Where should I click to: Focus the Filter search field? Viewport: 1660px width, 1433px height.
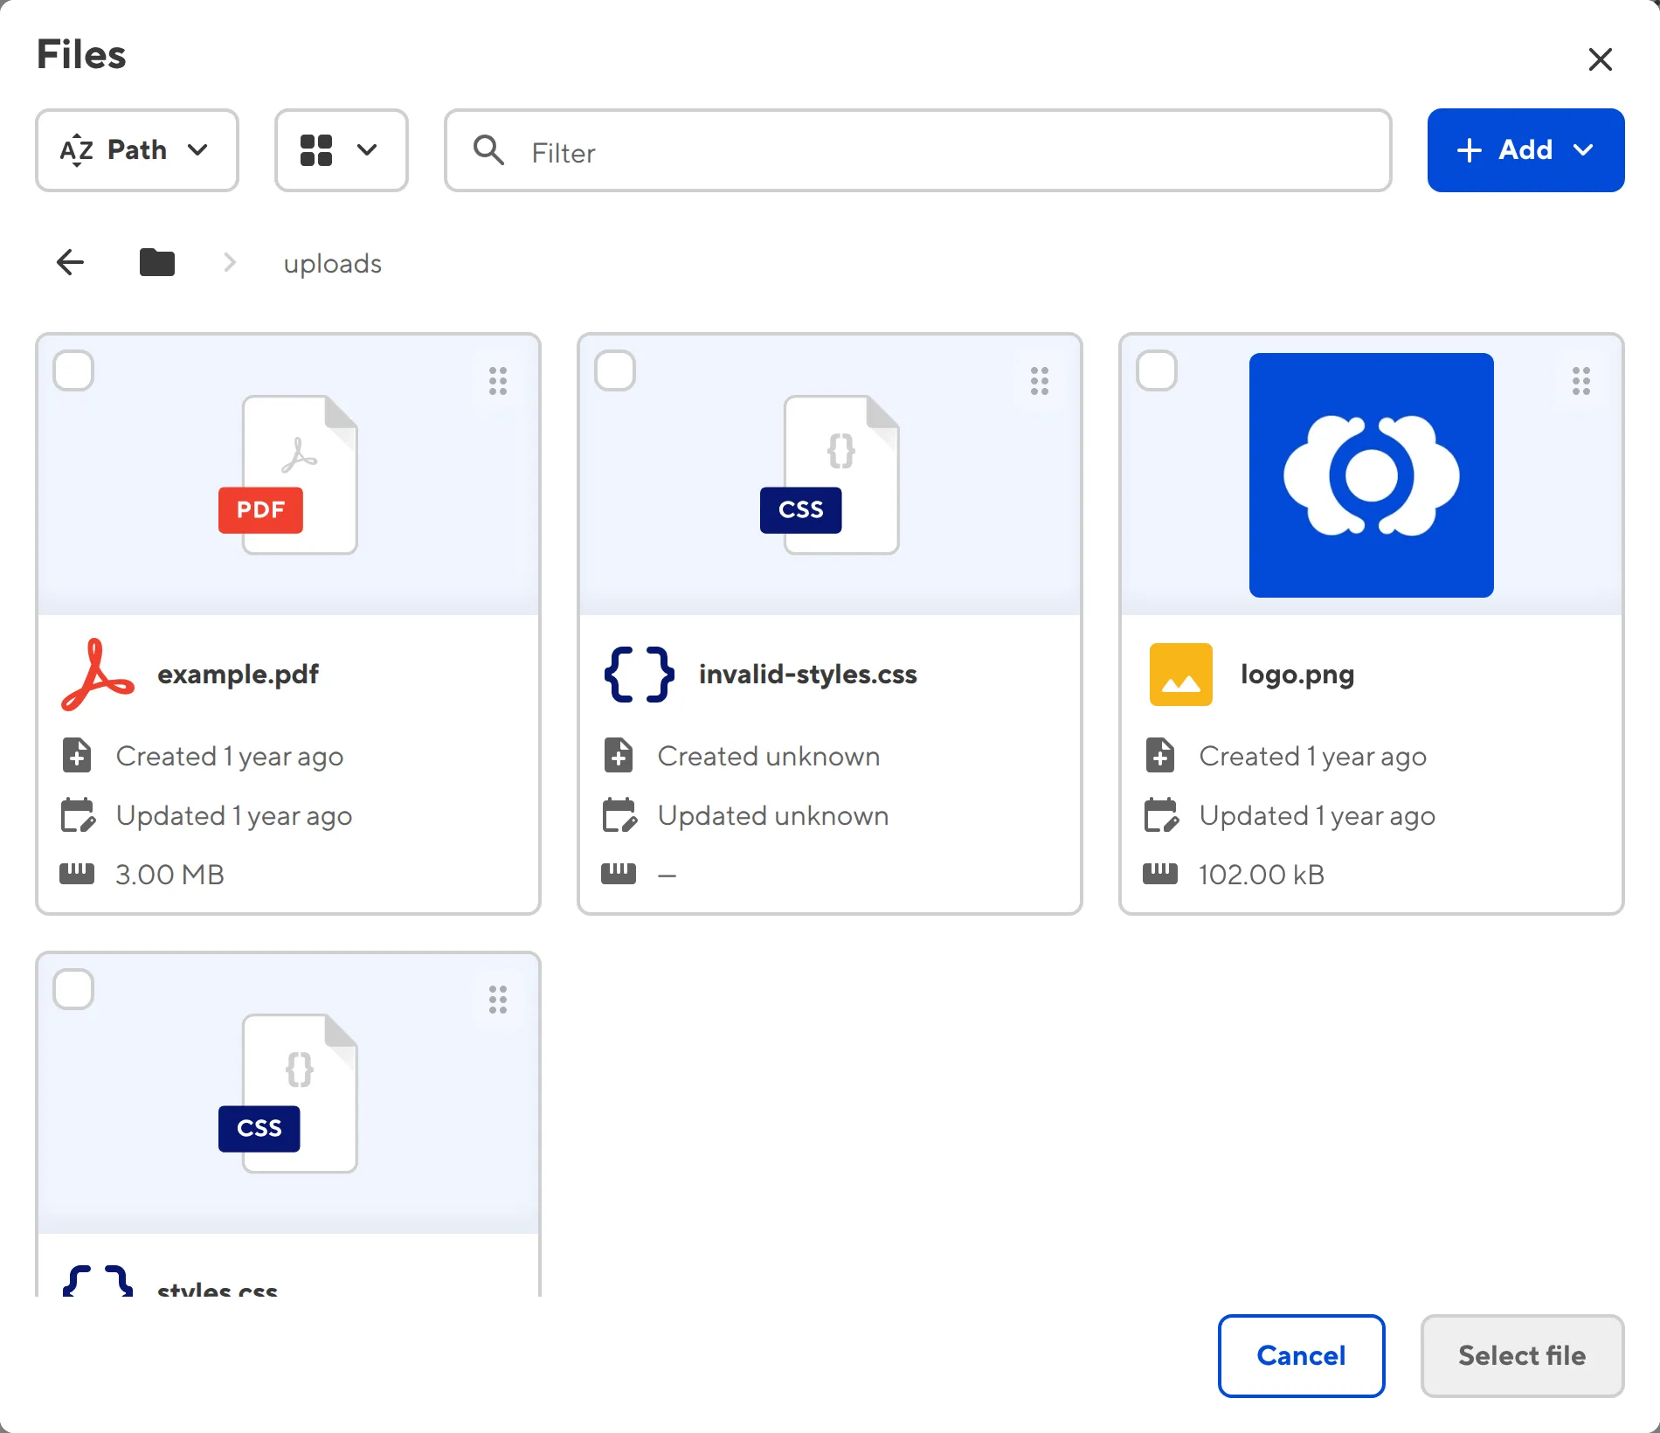944,152
